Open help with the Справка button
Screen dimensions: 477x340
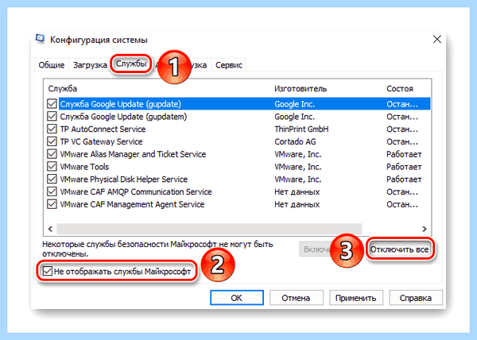tap(416, 298)
